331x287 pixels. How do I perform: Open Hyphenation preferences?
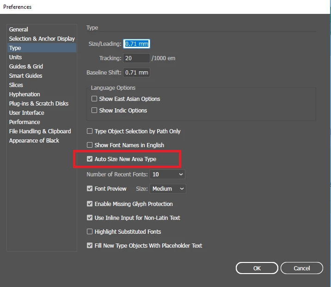point(42,94)
